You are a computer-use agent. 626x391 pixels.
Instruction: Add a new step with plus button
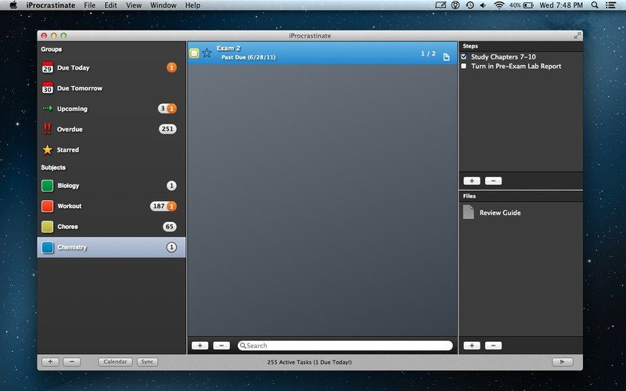(472, 181)
